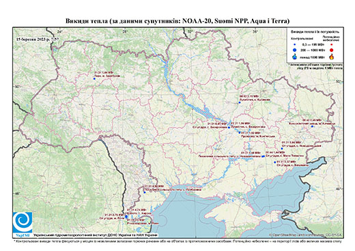
Task: Select the southwest marker cluster near Рені
Action: [x=126, y=217]
